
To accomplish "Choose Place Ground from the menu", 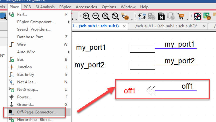I will click(x=25, y=104).
